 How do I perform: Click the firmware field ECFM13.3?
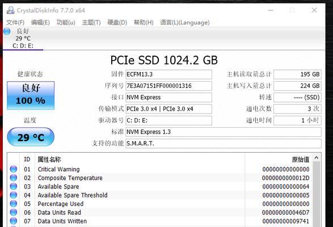[x=168, y=74]
